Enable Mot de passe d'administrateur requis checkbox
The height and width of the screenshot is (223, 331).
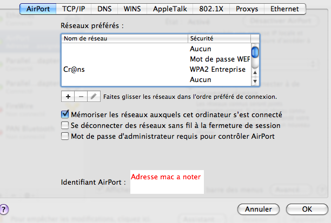click(65, 136)
